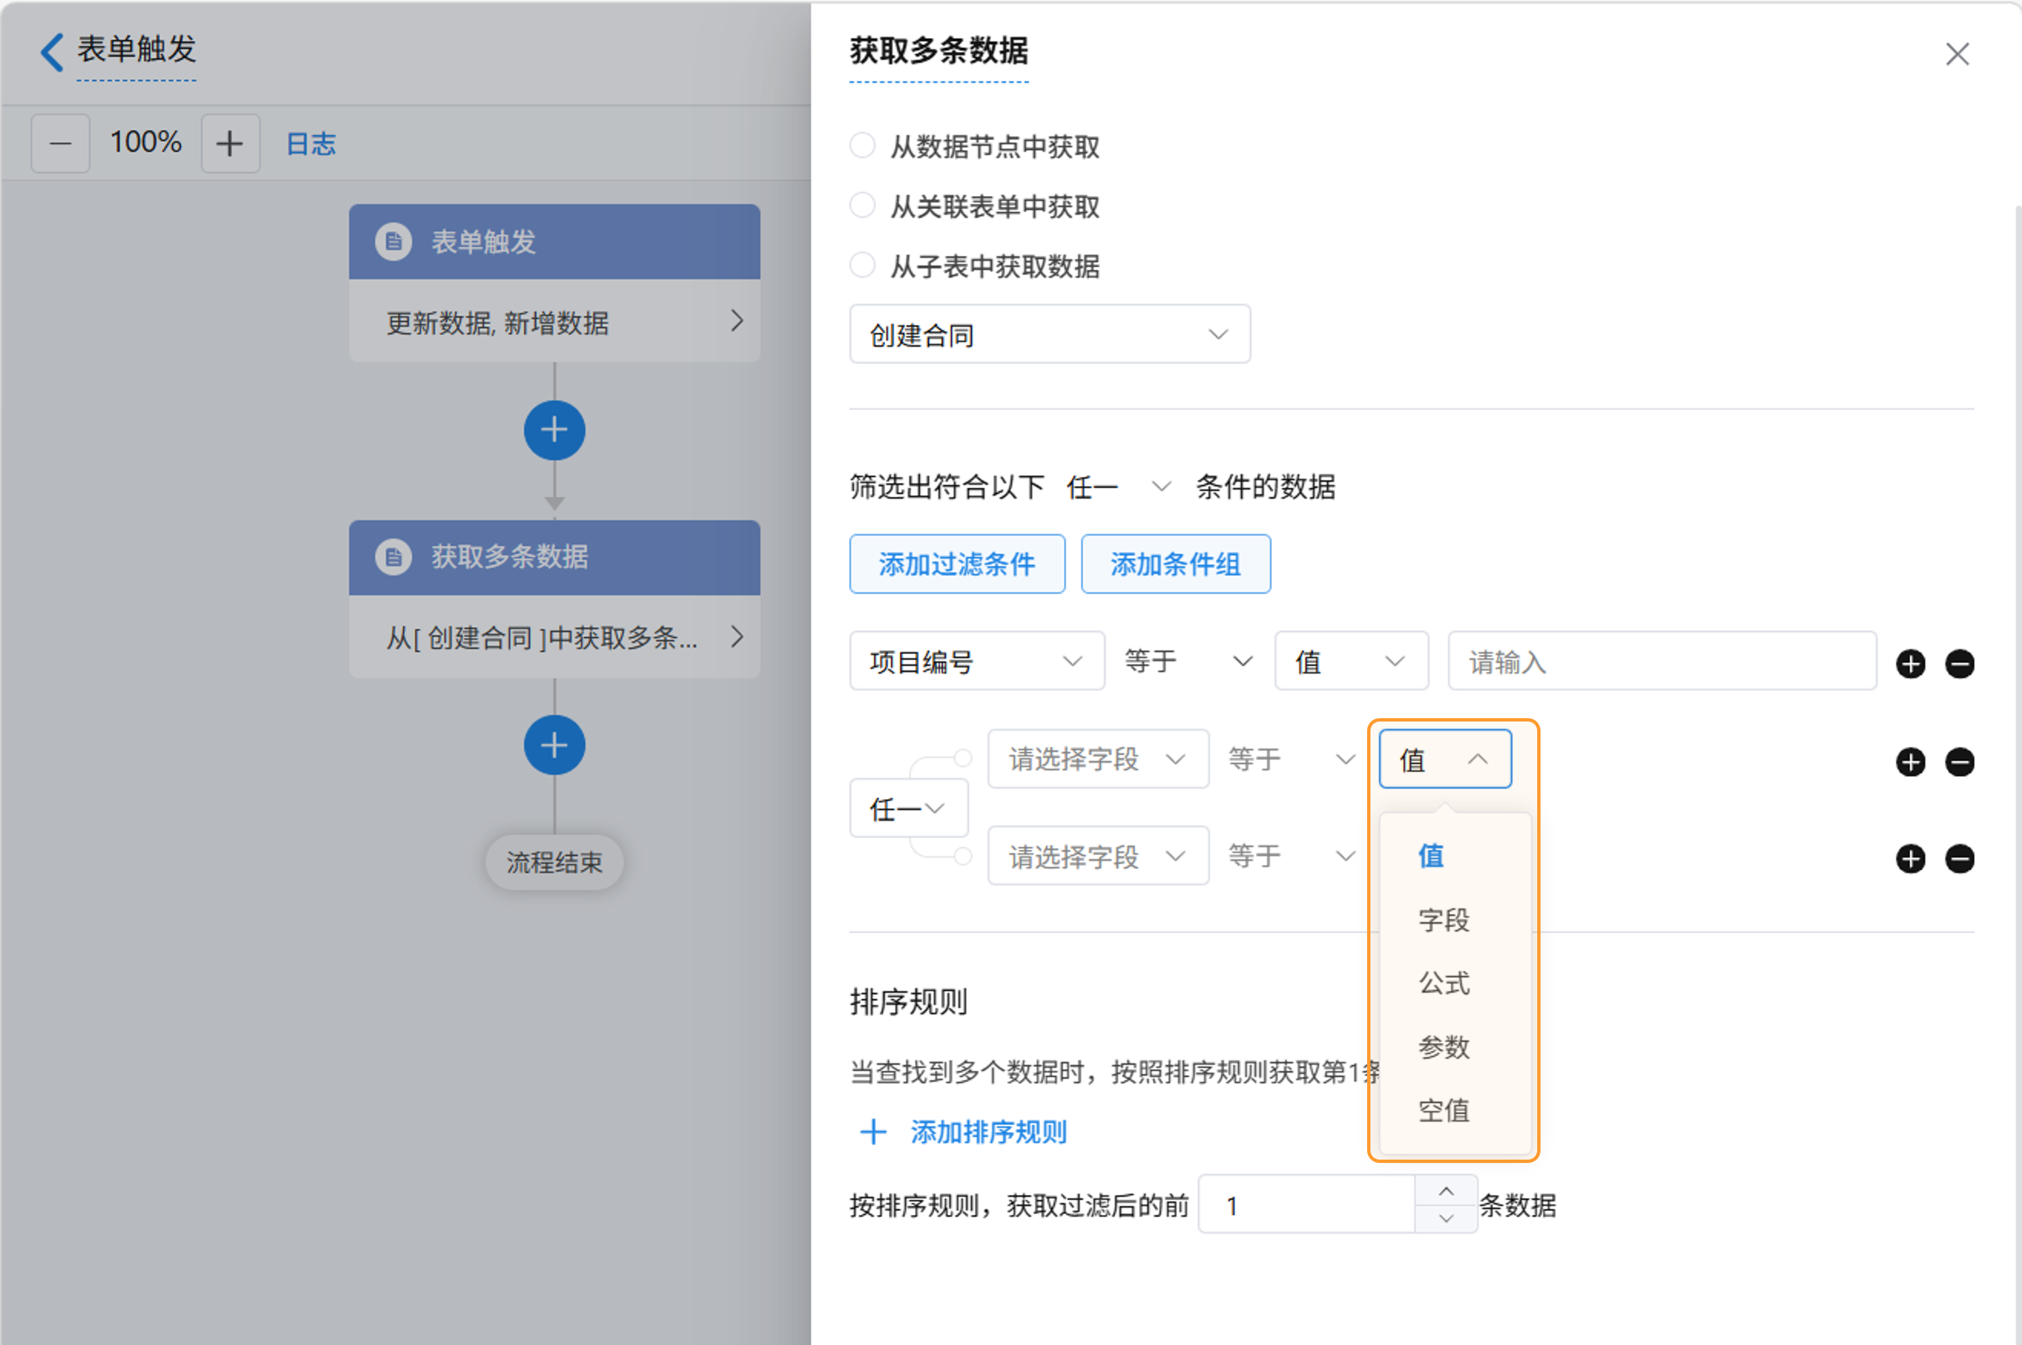This screenshot has height=1345, width=2022.
Task: Choose 公式 from the value type list
Action: (1443, 983)
